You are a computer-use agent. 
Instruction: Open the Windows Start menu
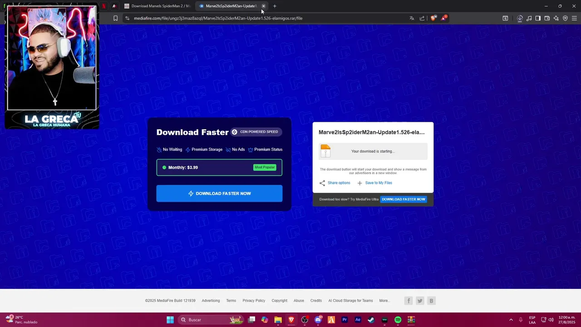(170, 320)
